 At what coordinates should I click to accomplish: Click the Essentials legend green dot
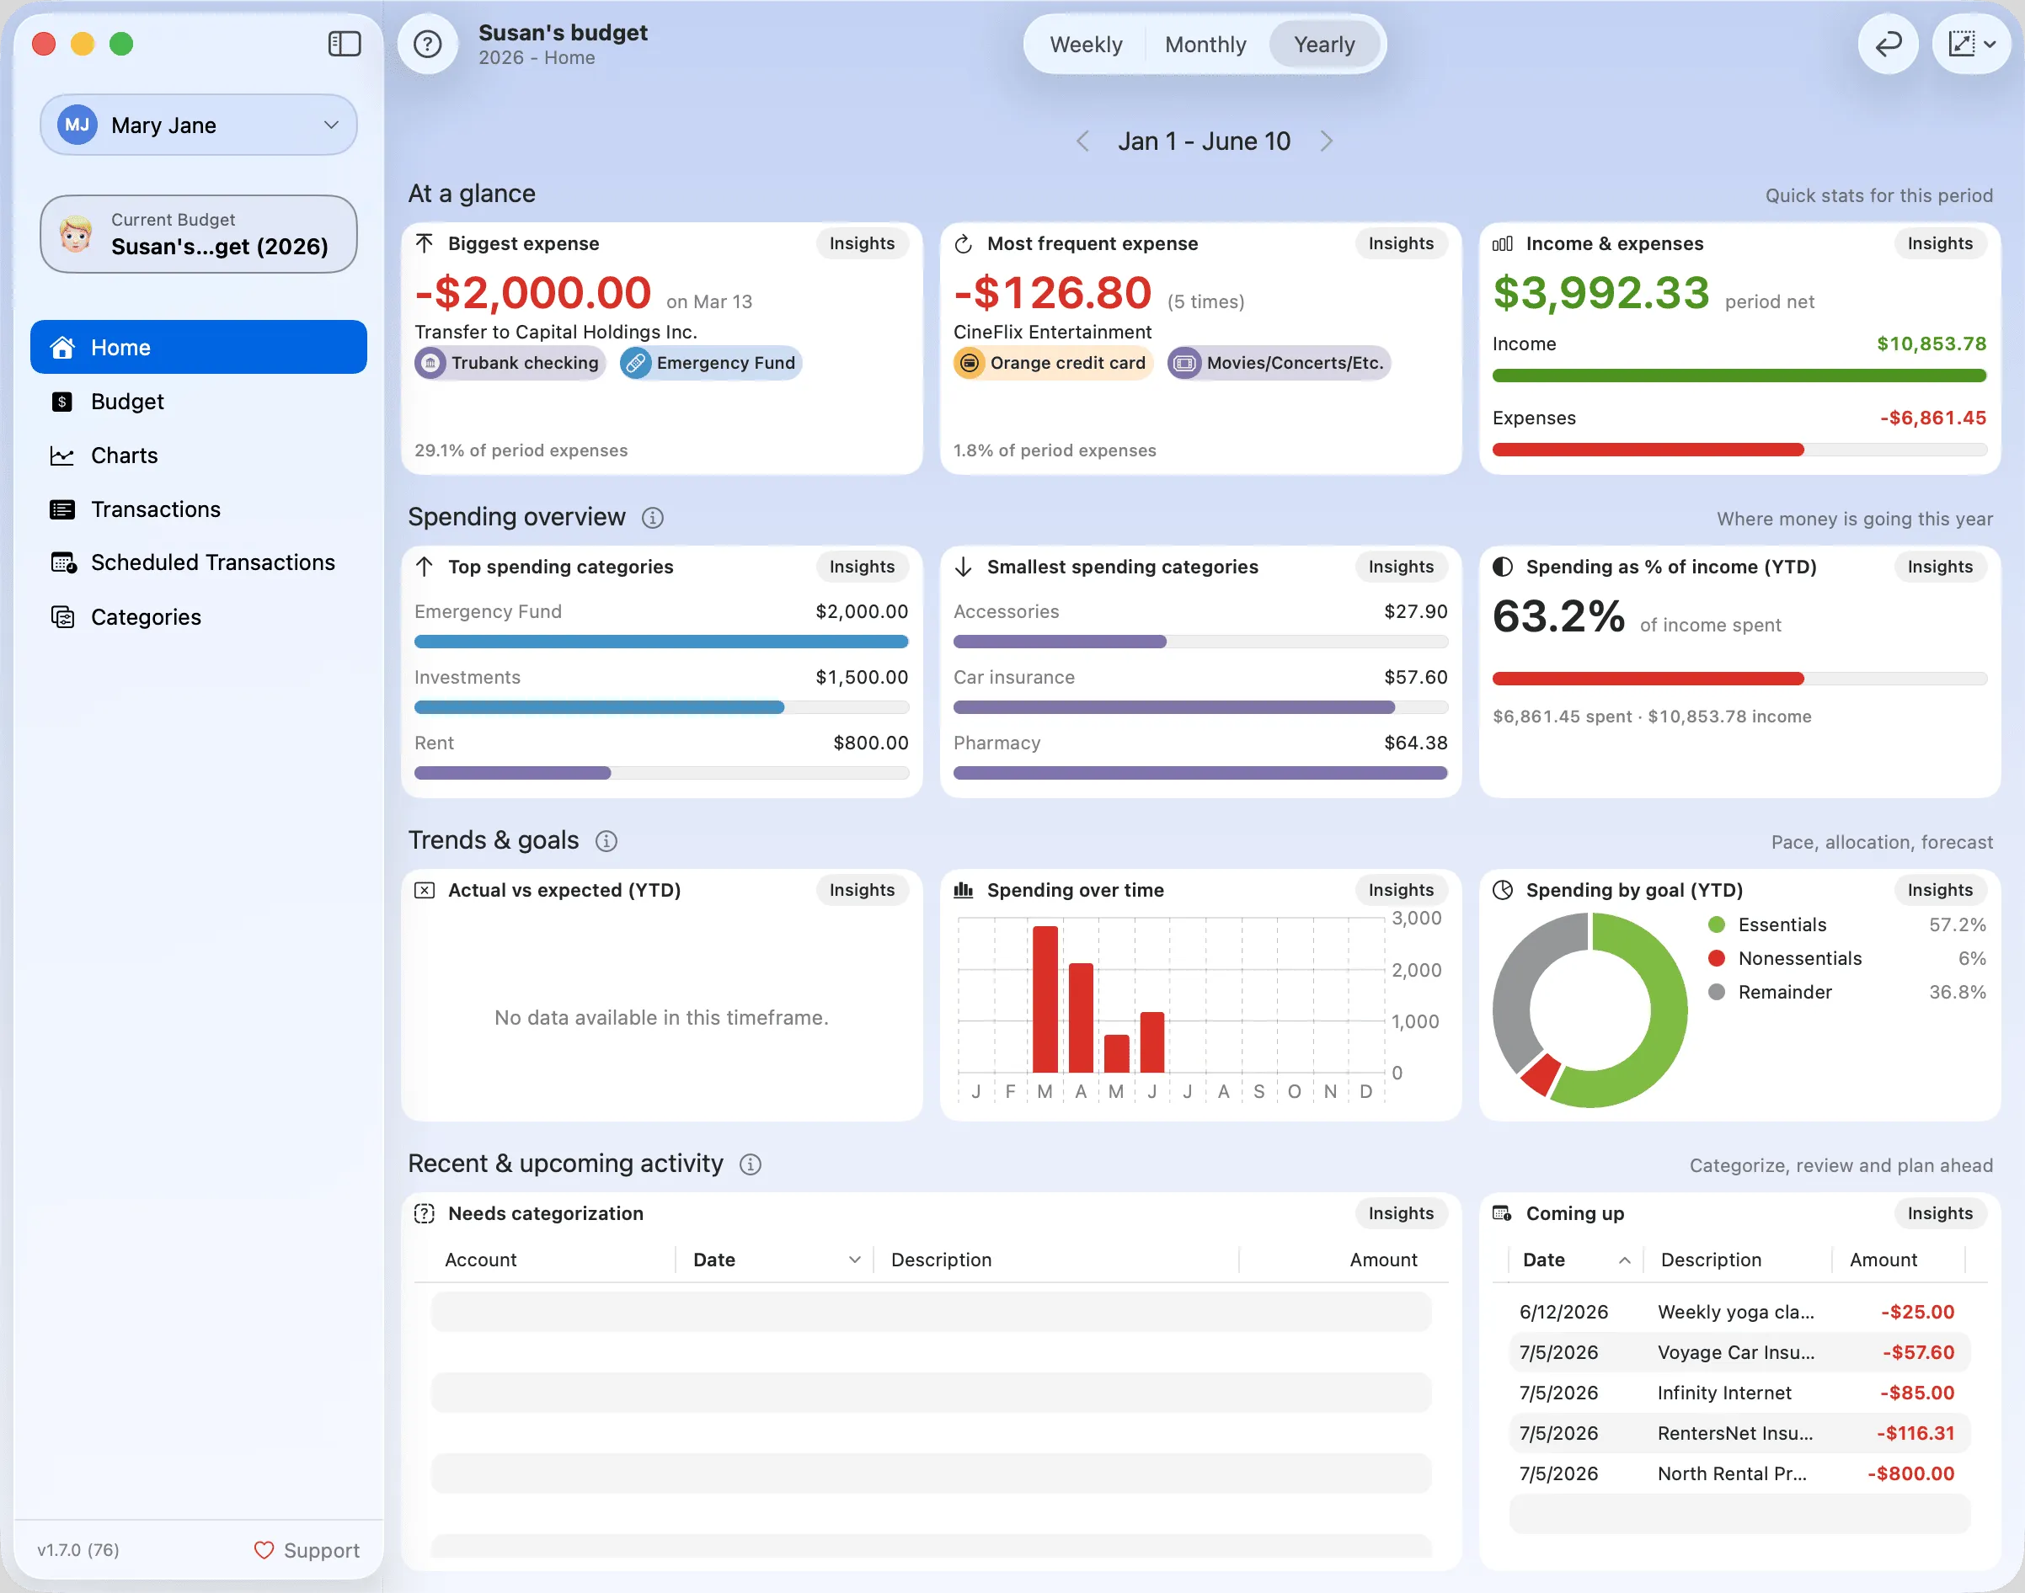[x=1715, y=924]
